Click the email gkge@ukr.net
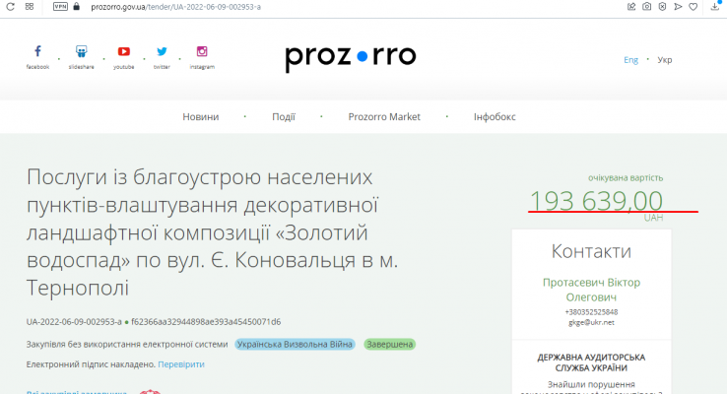 [x=591, y=323]
